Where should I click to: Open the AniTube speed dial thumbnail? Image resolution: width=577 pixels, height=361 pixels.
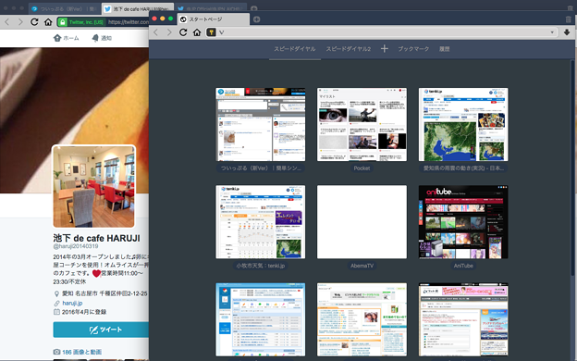[x=463, y=222]
